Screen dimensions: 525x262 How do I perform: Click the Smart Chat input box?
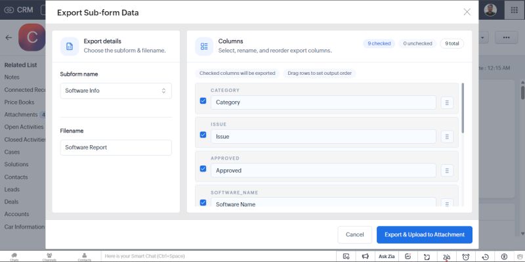coord(218,256)
